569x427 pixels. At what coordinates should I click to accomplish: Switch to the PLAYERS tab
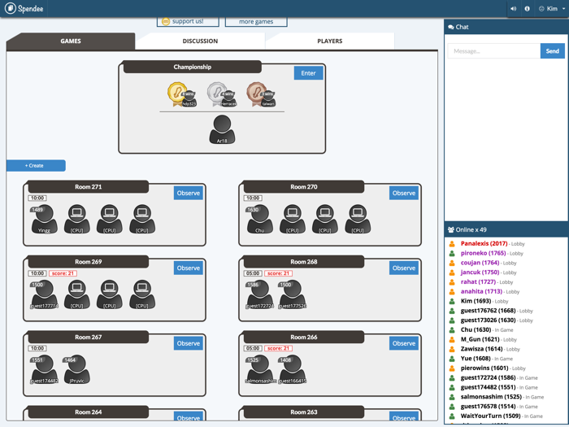click(x=329, y=41)
